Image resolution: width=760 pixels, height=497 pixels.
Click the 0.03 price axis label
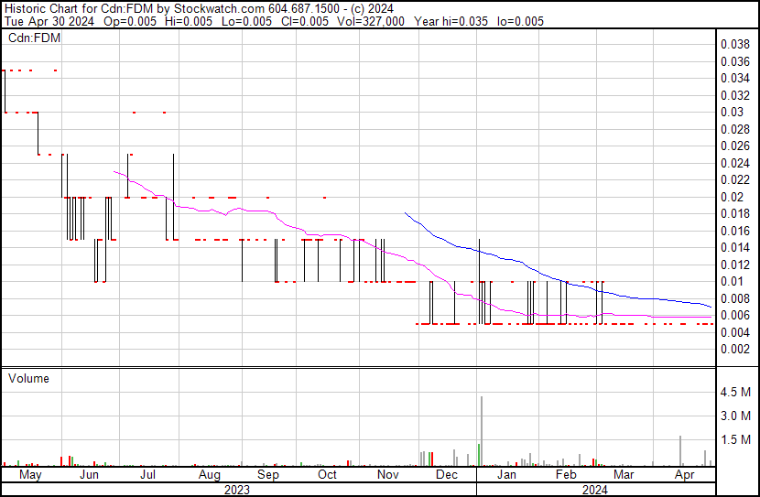click(732, 112)
